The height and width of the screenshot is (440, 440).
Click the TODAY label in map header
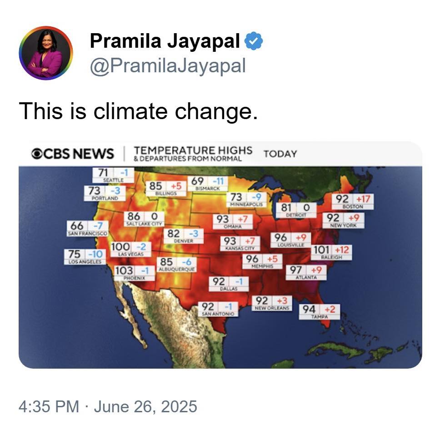280,154
